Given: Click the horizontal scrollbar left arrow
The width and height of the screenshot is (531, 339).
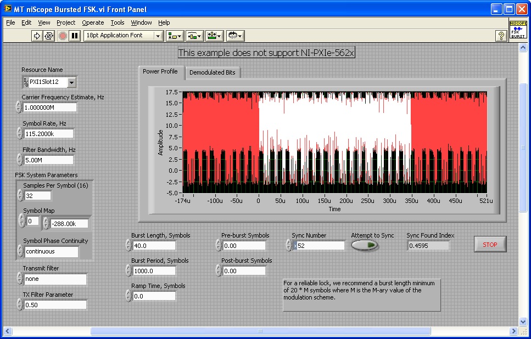Looking at the screenshot, I should (8, 331).
